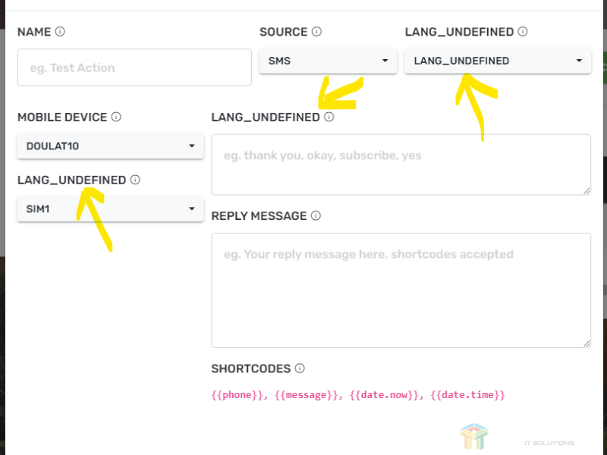This screenshot has width=607, height=455.
Task: Click the keywords text area with 'thank you' placeholder
Action: click(x=401, y=164)
